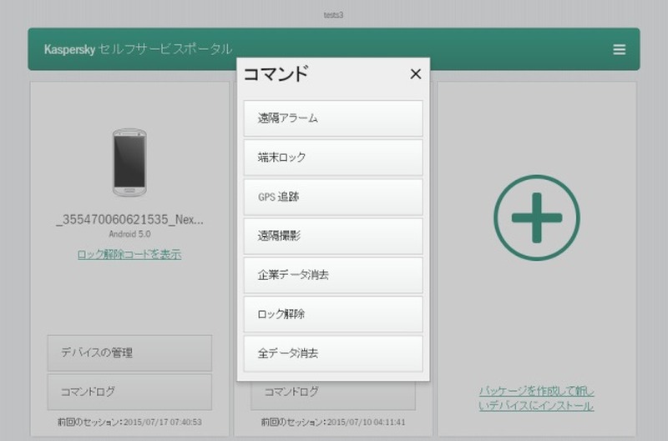This screenshot has height=441, width=668.
Task: Open コマンドログ for the Nexus device
Action: coord(129,392)
